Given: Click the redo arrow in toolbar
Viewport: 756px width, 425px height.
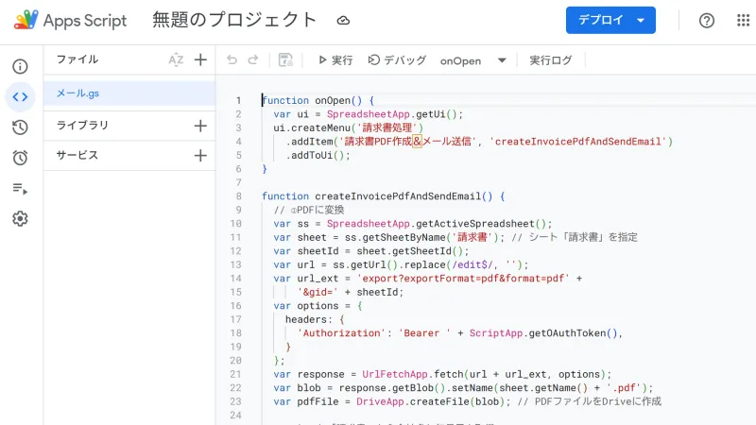Looking at the screenshot, I should [x=253, y=59].
